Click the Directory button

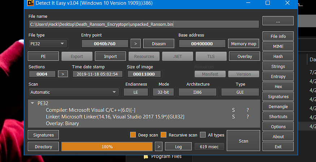pyautogui.click(x=43, y=147)
